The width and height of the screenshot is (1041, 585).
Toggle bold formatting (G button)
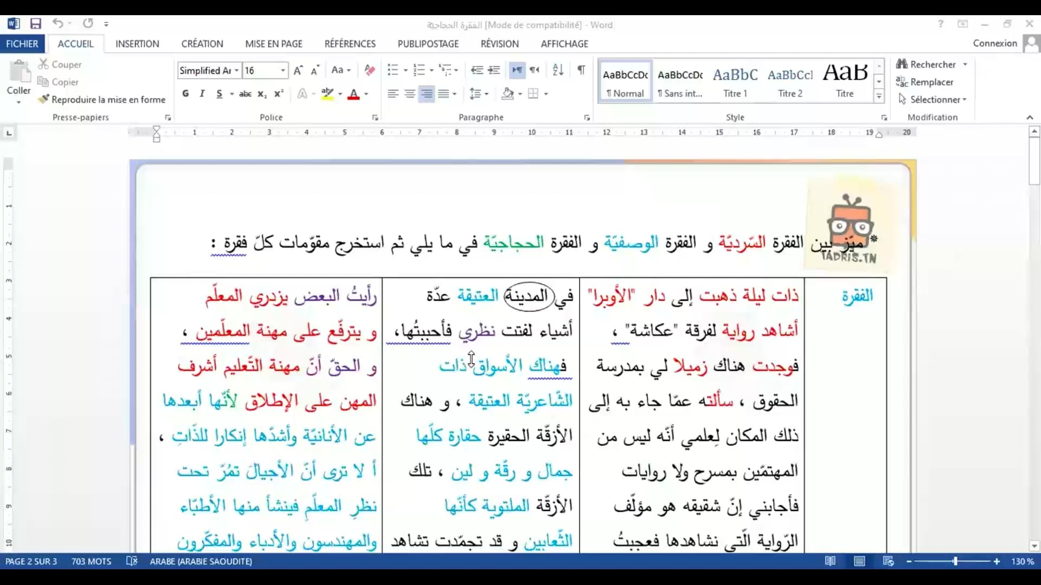coord(185,94)
